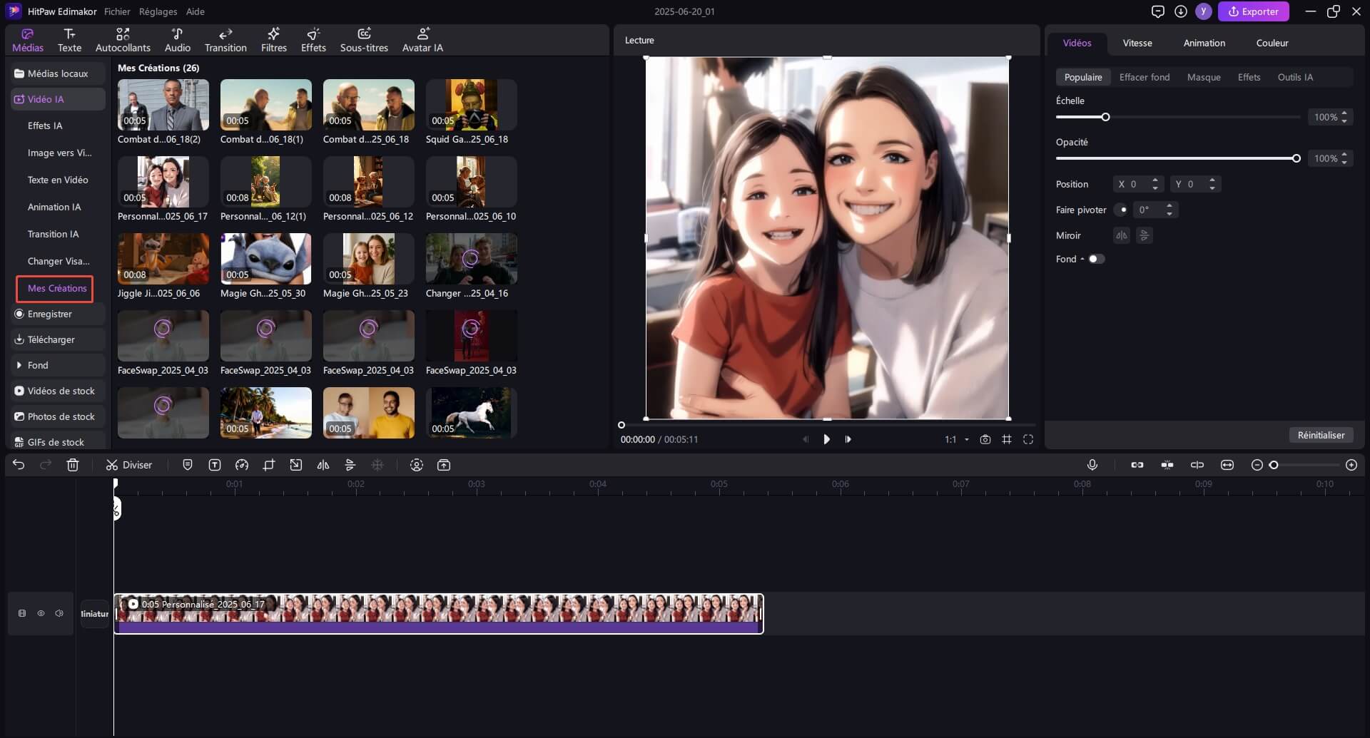Open the Transition tab in the top toolbar
The width and height of the screenshot is (1370, 738).
pos(225,40)
